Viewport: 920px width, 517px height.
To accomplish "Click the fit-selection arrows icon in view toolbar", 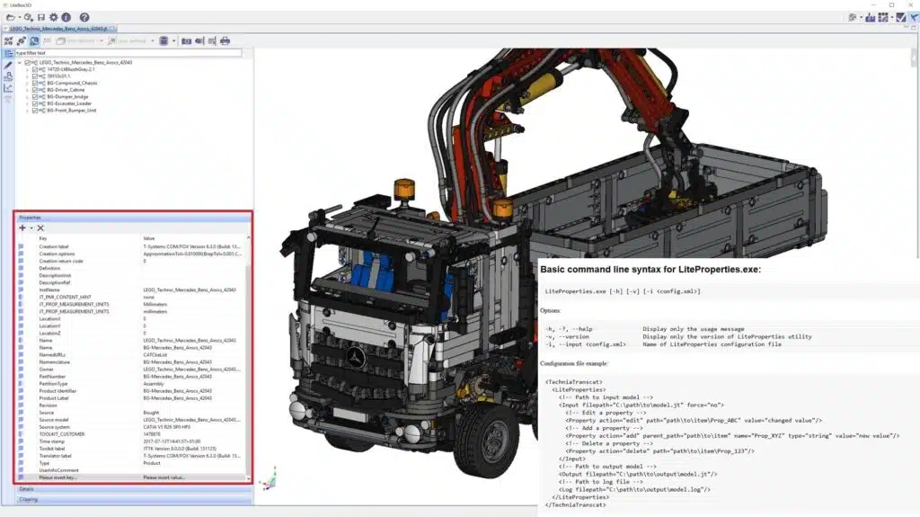I will (x=22, y=41).
